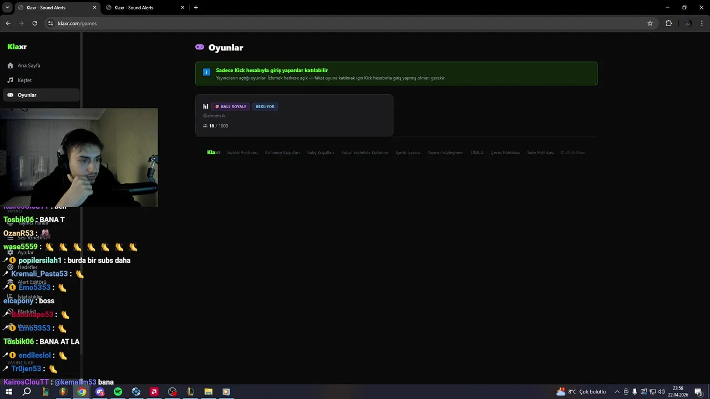Image resolution: width=710 pixels, height=399 pixels.
Task: Click the BEKLIYOR status badge
Action: (265, 106)
